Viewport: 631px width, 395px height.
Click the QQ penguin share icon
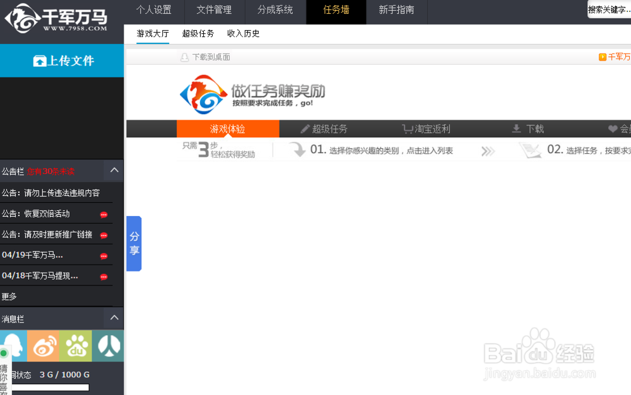click(x=14, y=346)
